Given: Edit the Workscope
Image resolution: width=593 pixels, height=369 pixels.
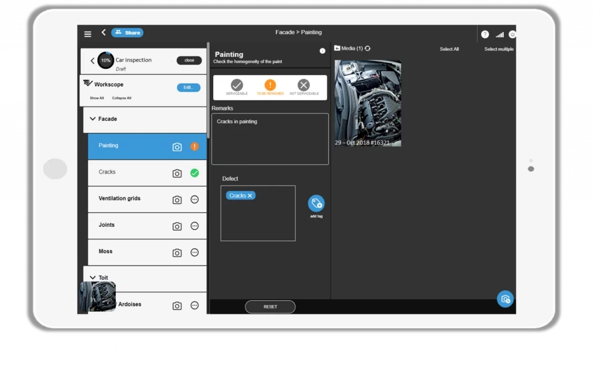Looking at the screenshot, I should coord(188,88).
